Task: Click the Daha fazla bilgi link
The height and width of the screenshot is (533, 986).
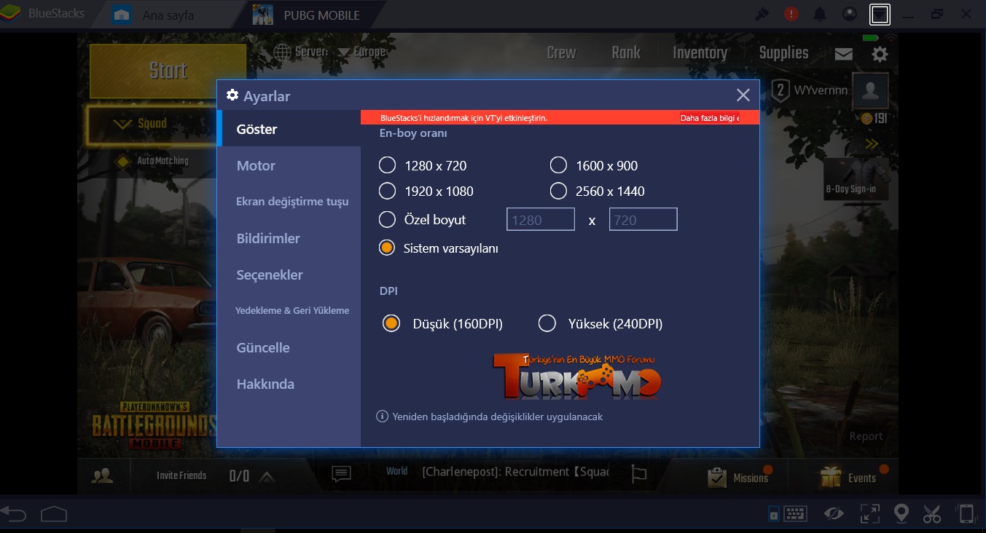Action: [709, 118]
